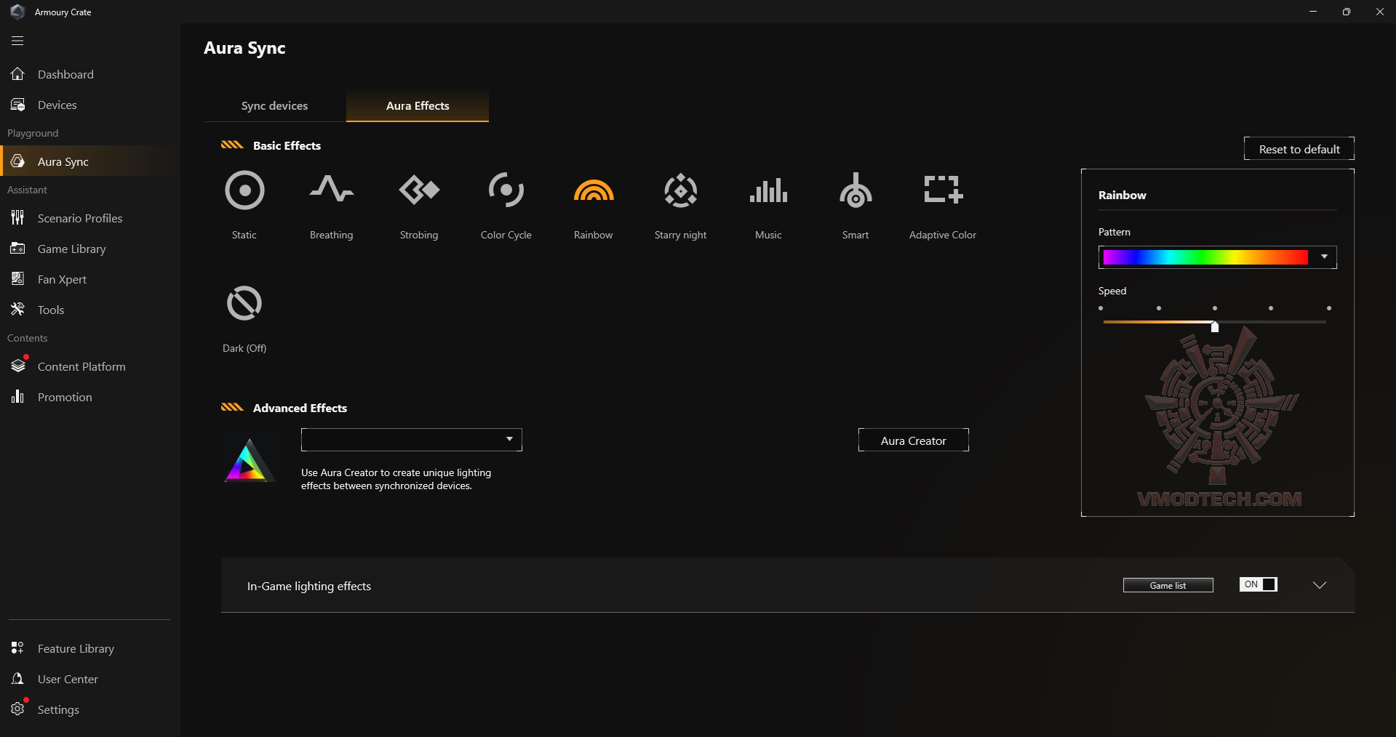Open Scenario Profiles in the sidebar
This screenshot has height=737, width=1396.
(x=90, y=218)
